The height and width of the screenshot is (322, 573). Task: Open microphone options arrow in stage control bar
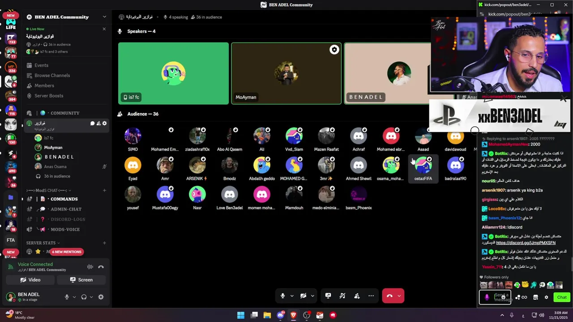tap(292, 296)
